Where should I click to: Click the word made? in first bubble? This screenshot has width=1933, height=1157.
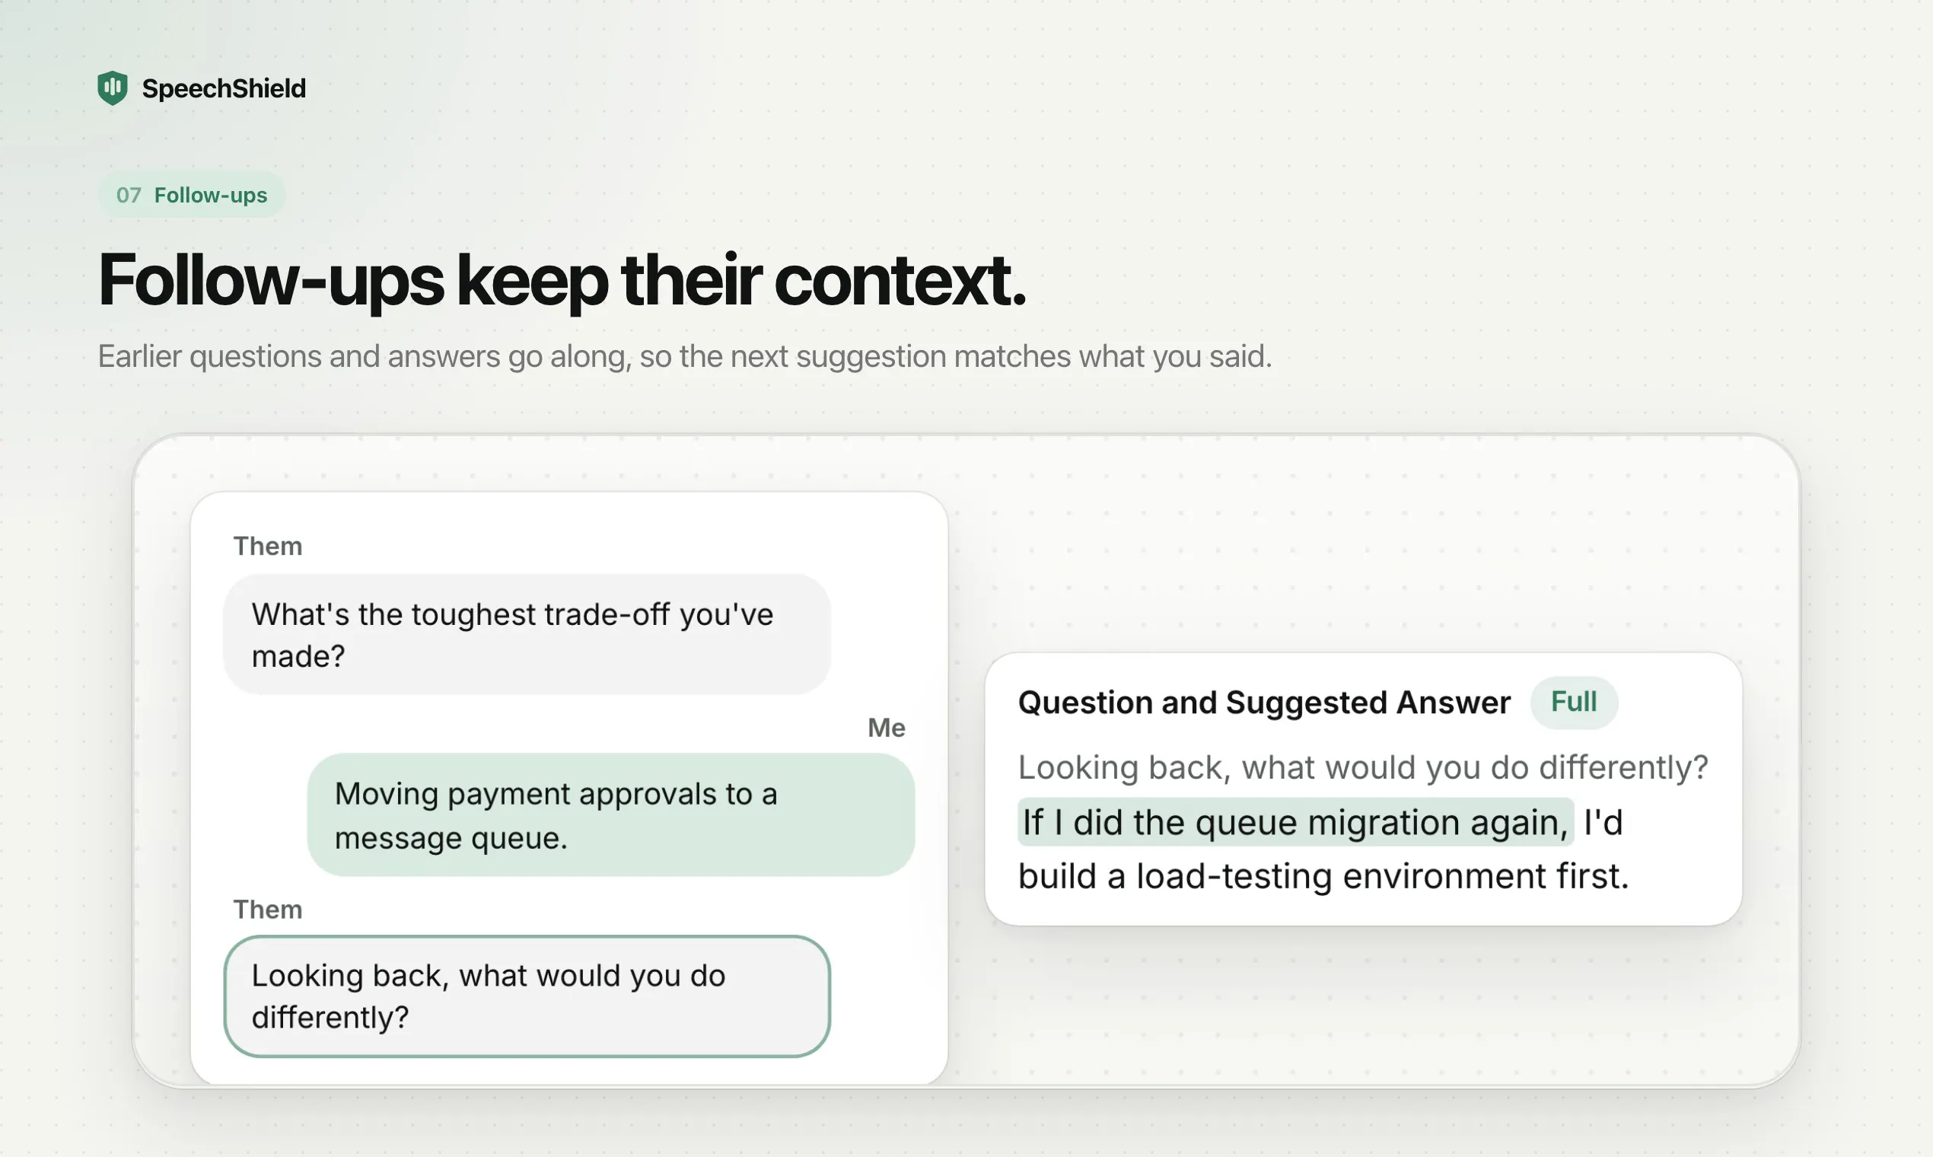coord(298,656)
